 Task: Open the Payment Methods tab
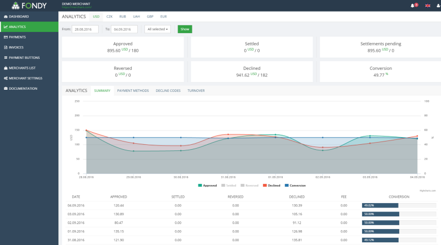point(133,91)
